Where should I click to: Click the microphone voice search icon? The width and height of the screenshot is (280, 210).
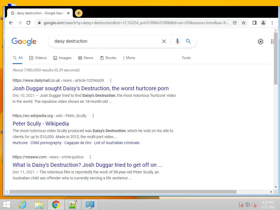[177, 41]
